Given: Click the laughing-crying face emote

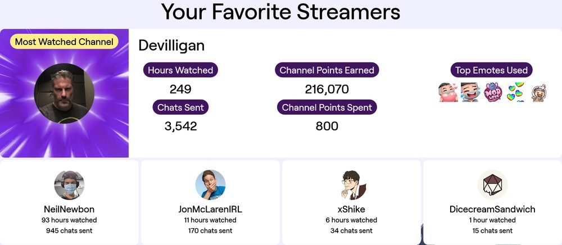Looking at the screenshot, I should coord(470,92).
